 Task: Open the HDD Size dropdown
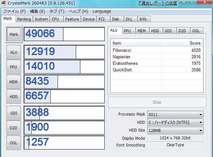[x=175, y=131]
